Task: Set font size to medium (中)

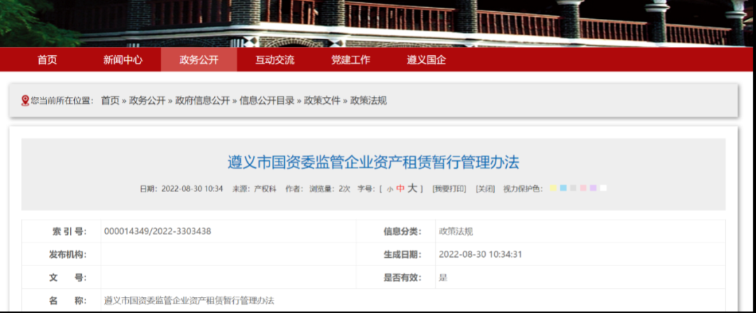Action: click(400, 189)
